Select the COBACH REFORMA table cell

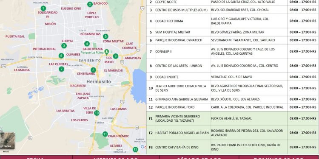(183, 21)
